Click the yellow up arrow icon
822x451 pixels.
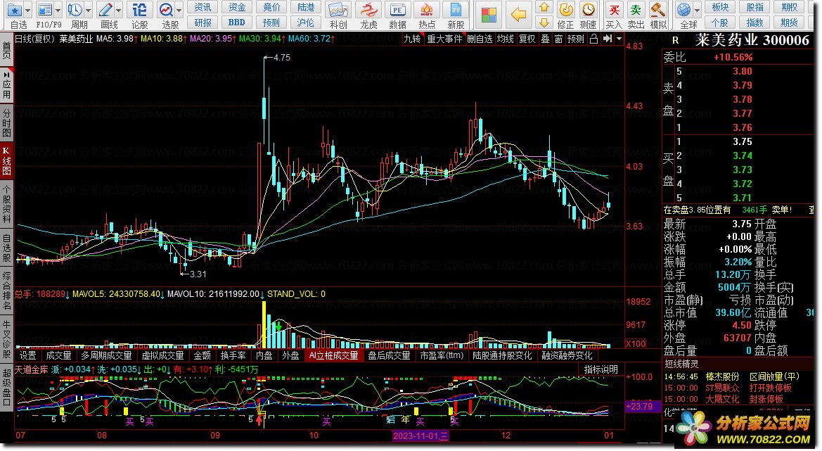click(545, 7)
